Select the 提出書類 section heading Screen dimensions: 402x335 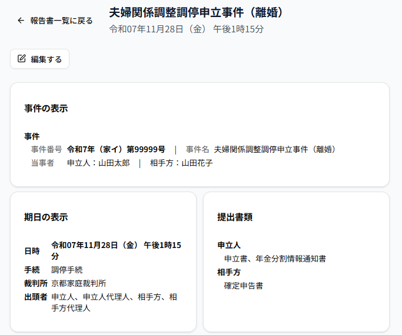(x=235, y=217)
